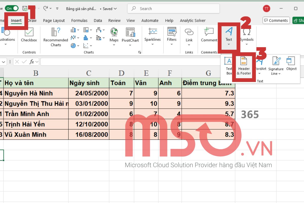Open the Help tab
304x203 pixels.
[x=169, y=21]
